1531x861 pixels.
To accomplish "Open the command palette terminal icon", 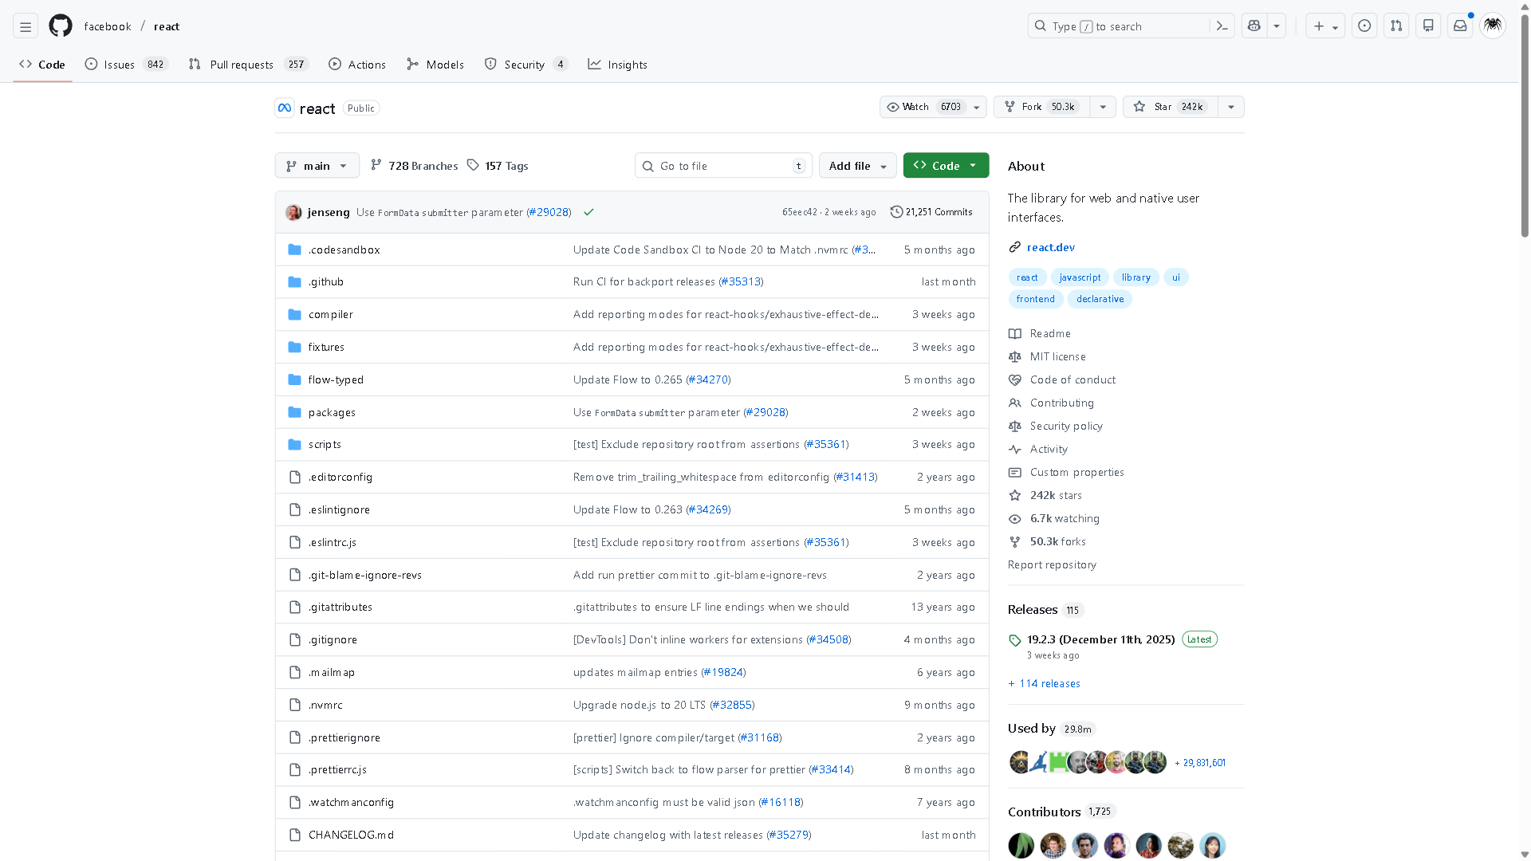I will 1222,26.
